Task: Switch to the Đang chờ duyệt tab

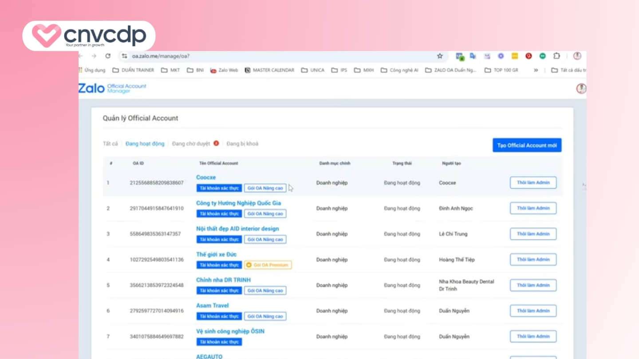Action: (191, 144)
